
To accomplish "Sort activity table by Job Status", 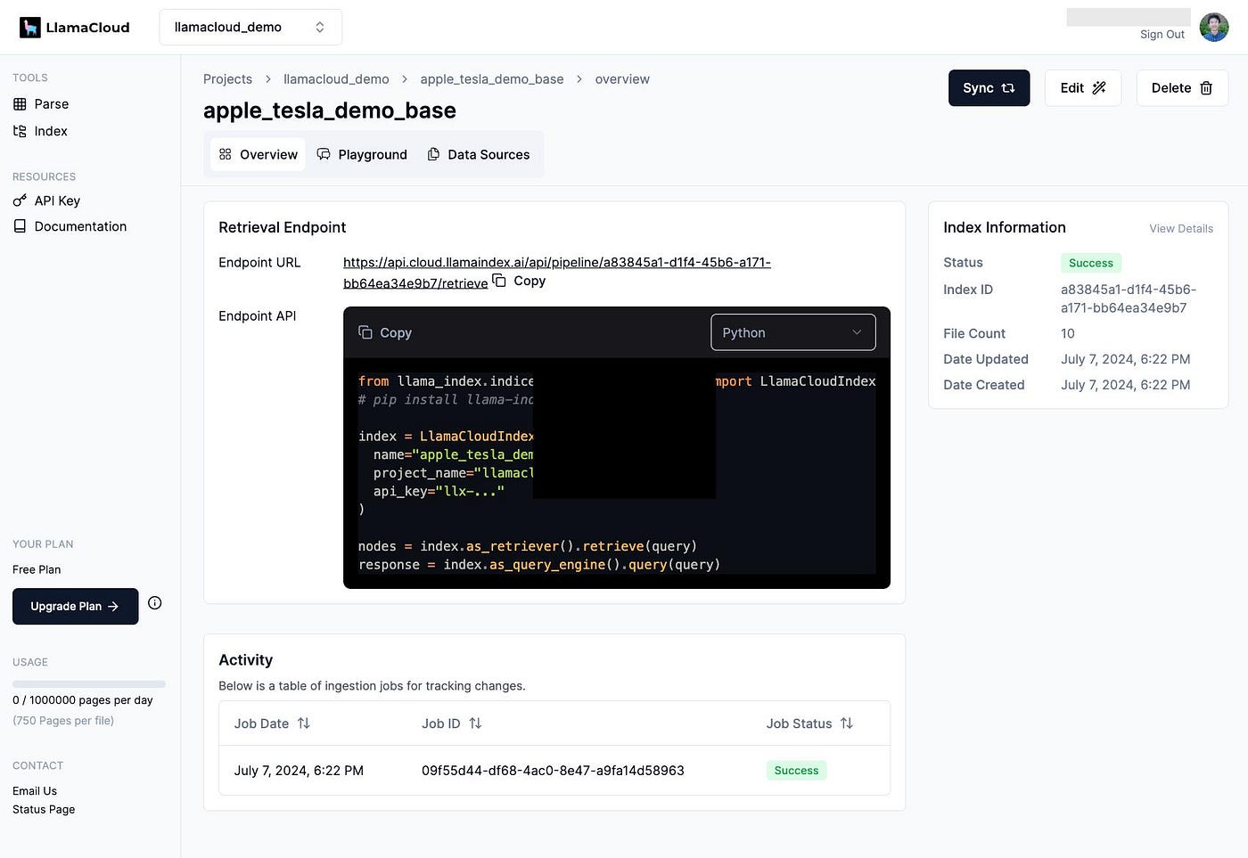I will click(847, 723).
